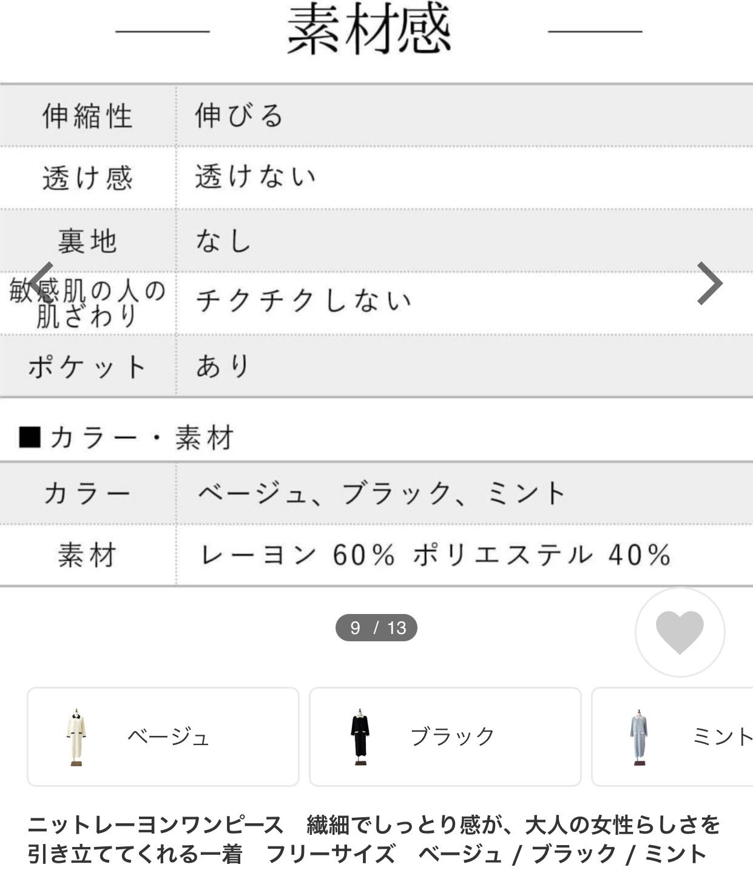Click the 9 / 13 image counter
Image resolution: width=753 pixels, height=887 pixels.
point(376,627)
